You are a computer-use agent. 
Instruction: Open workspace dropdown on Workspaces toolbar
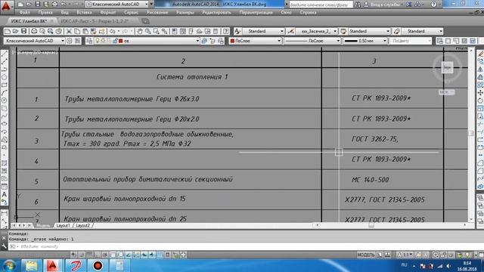tap(34, 41)
